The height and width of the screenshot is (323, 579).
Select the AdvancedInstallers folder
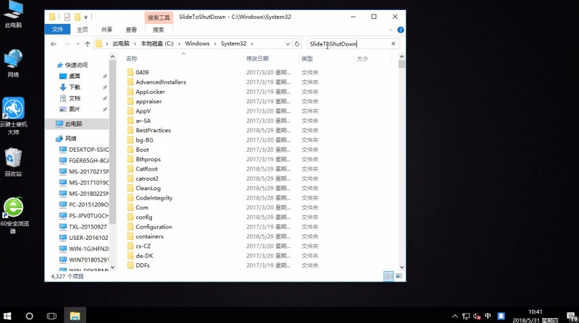point(161,82)
